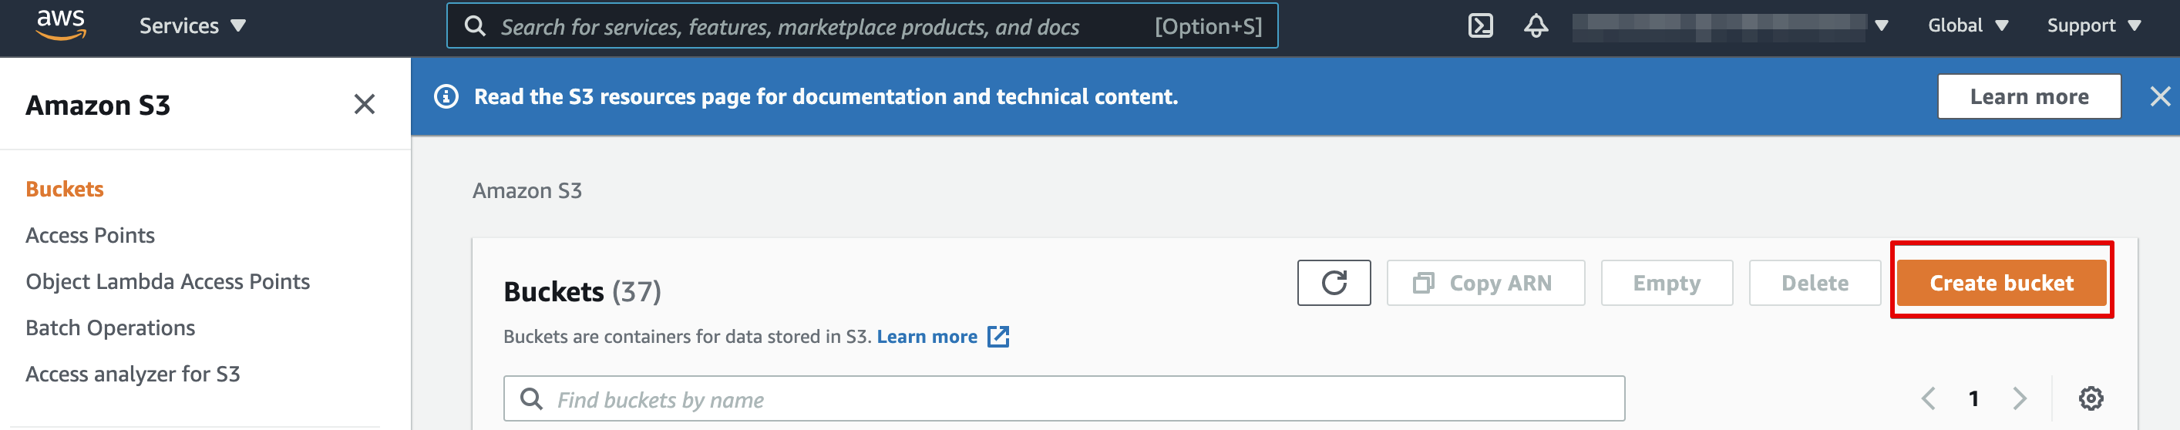Select Access Points in sidebar
This screenshot has width=2180, height=430.
coord(90,235)
